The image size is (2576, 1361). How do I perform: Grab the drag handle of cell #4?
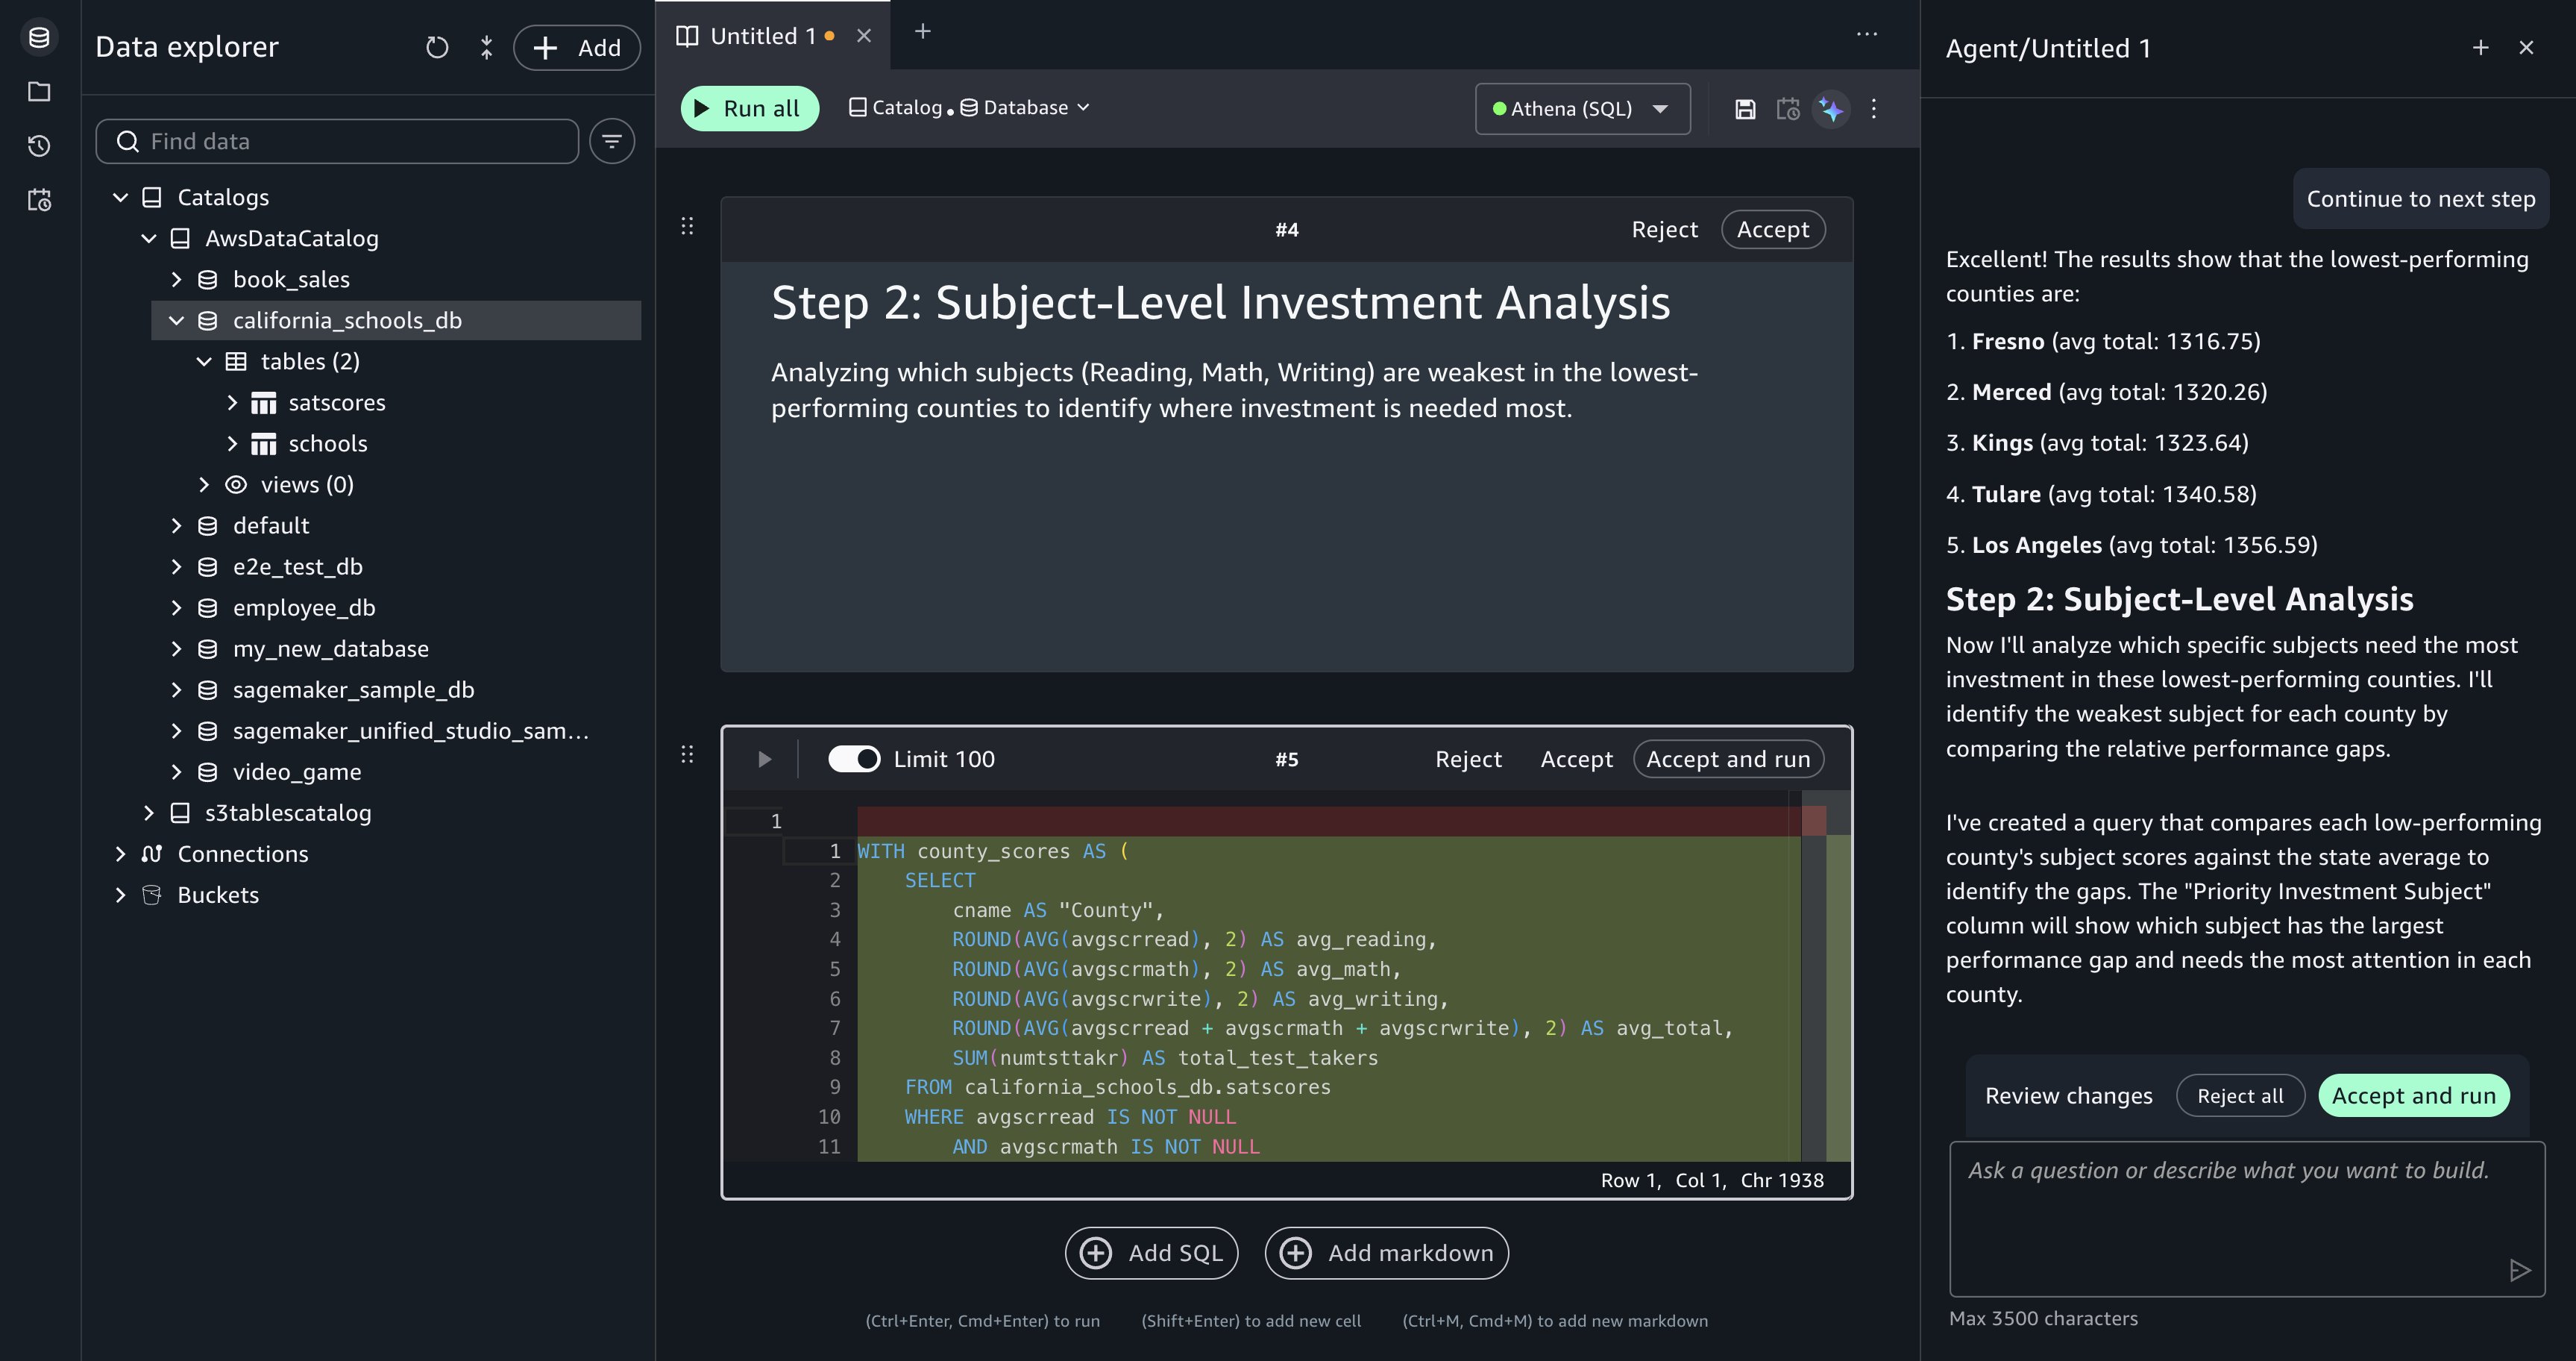[687, 226]
